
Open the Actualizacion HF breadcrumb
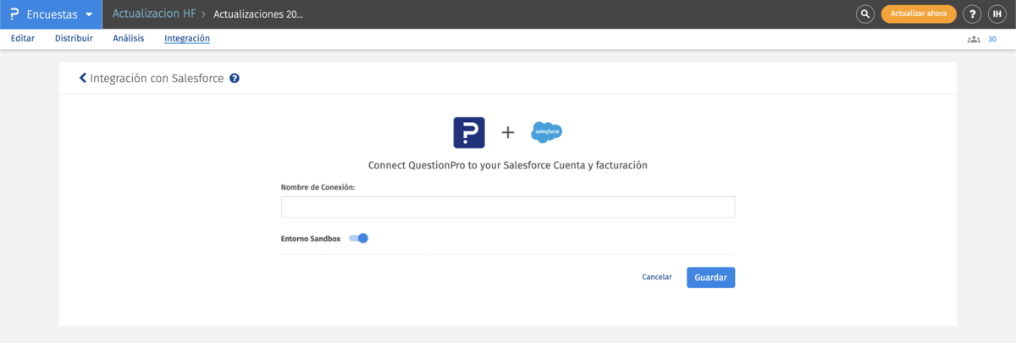154,14
